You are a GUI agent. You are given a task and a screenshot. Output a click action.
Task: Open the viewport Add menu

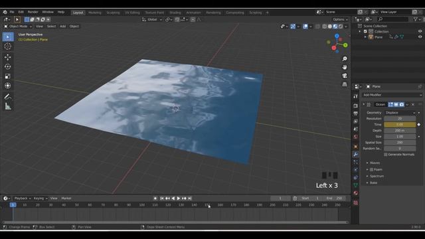[x=62, y=27]
